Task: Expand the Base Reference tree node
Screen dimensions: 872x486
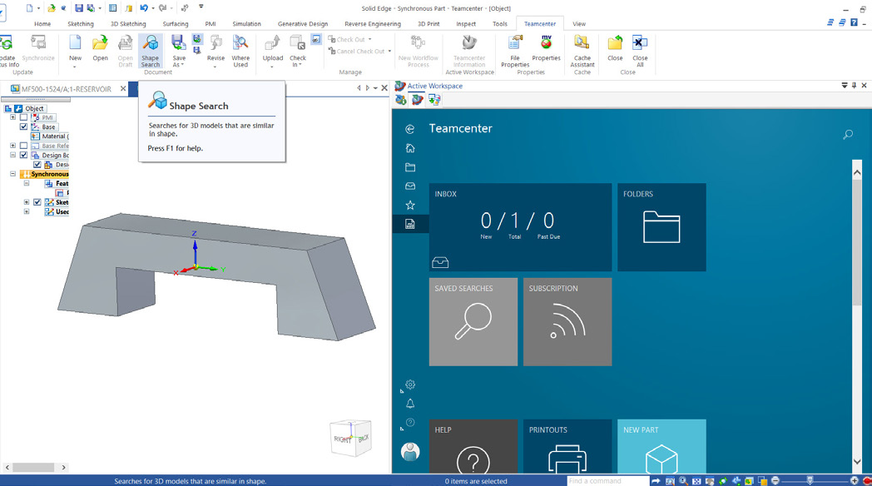Action: click(14, 146)
